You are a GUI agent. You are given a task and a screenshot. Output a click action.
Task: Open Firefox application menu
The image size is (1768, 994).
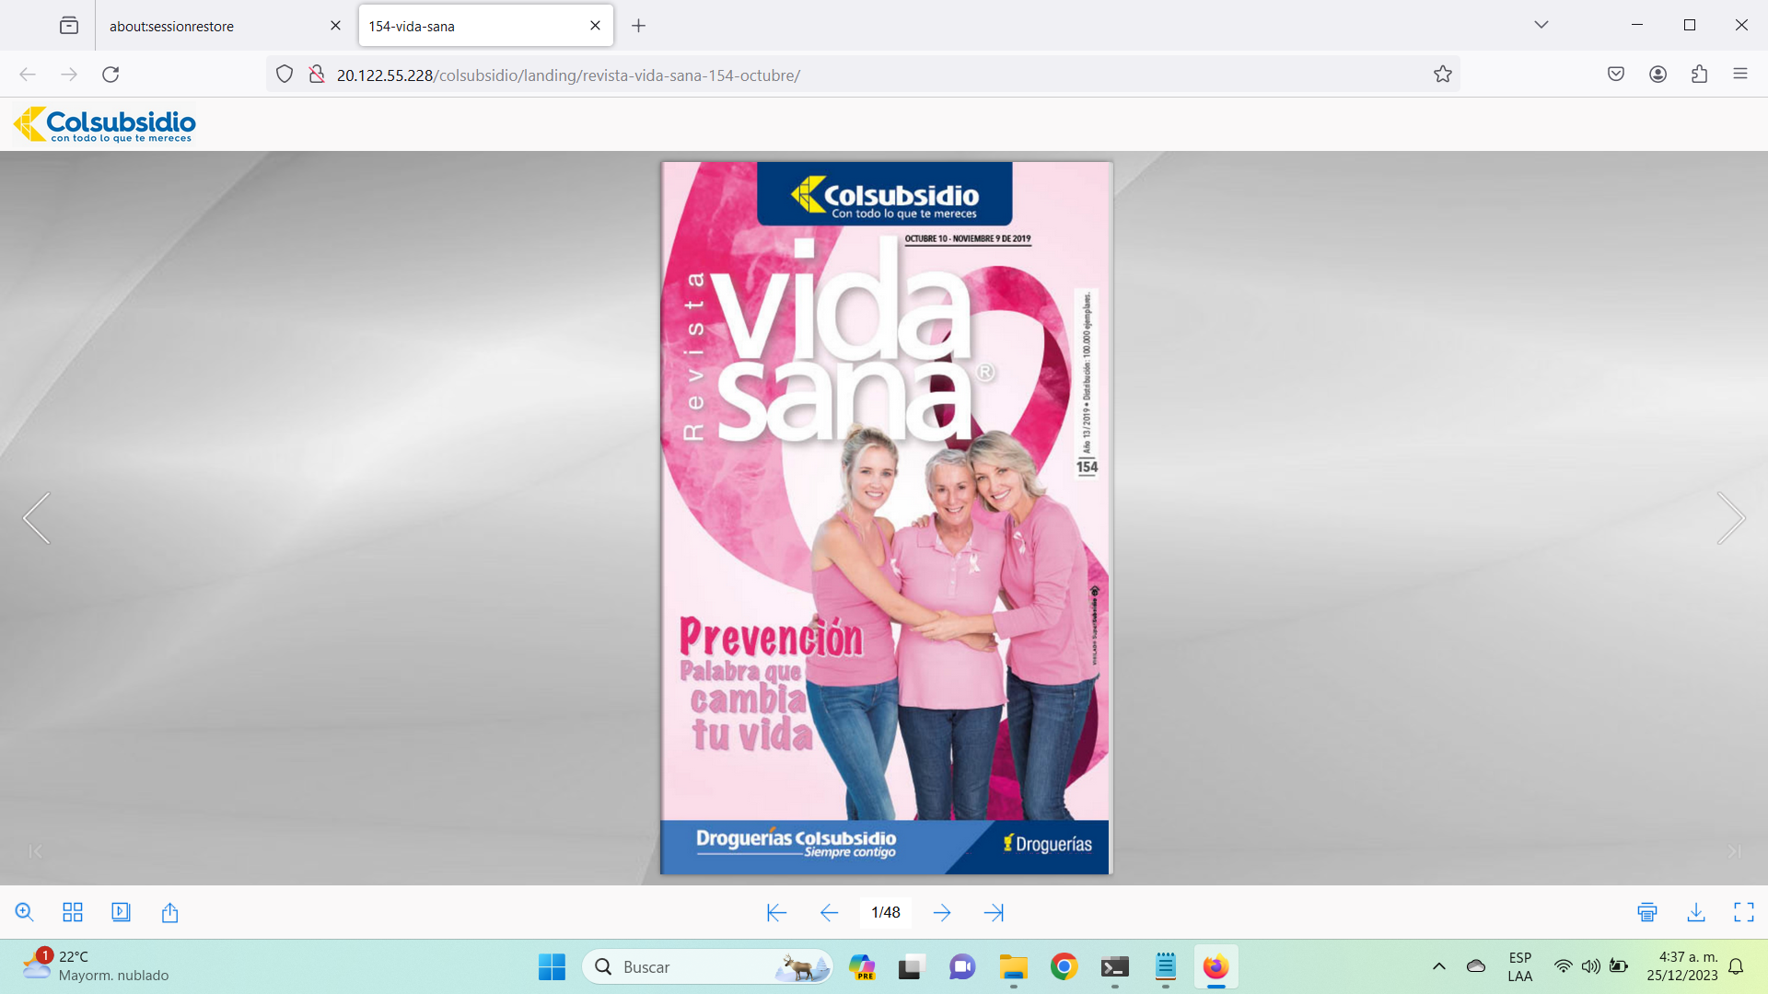click(1739, 75)
